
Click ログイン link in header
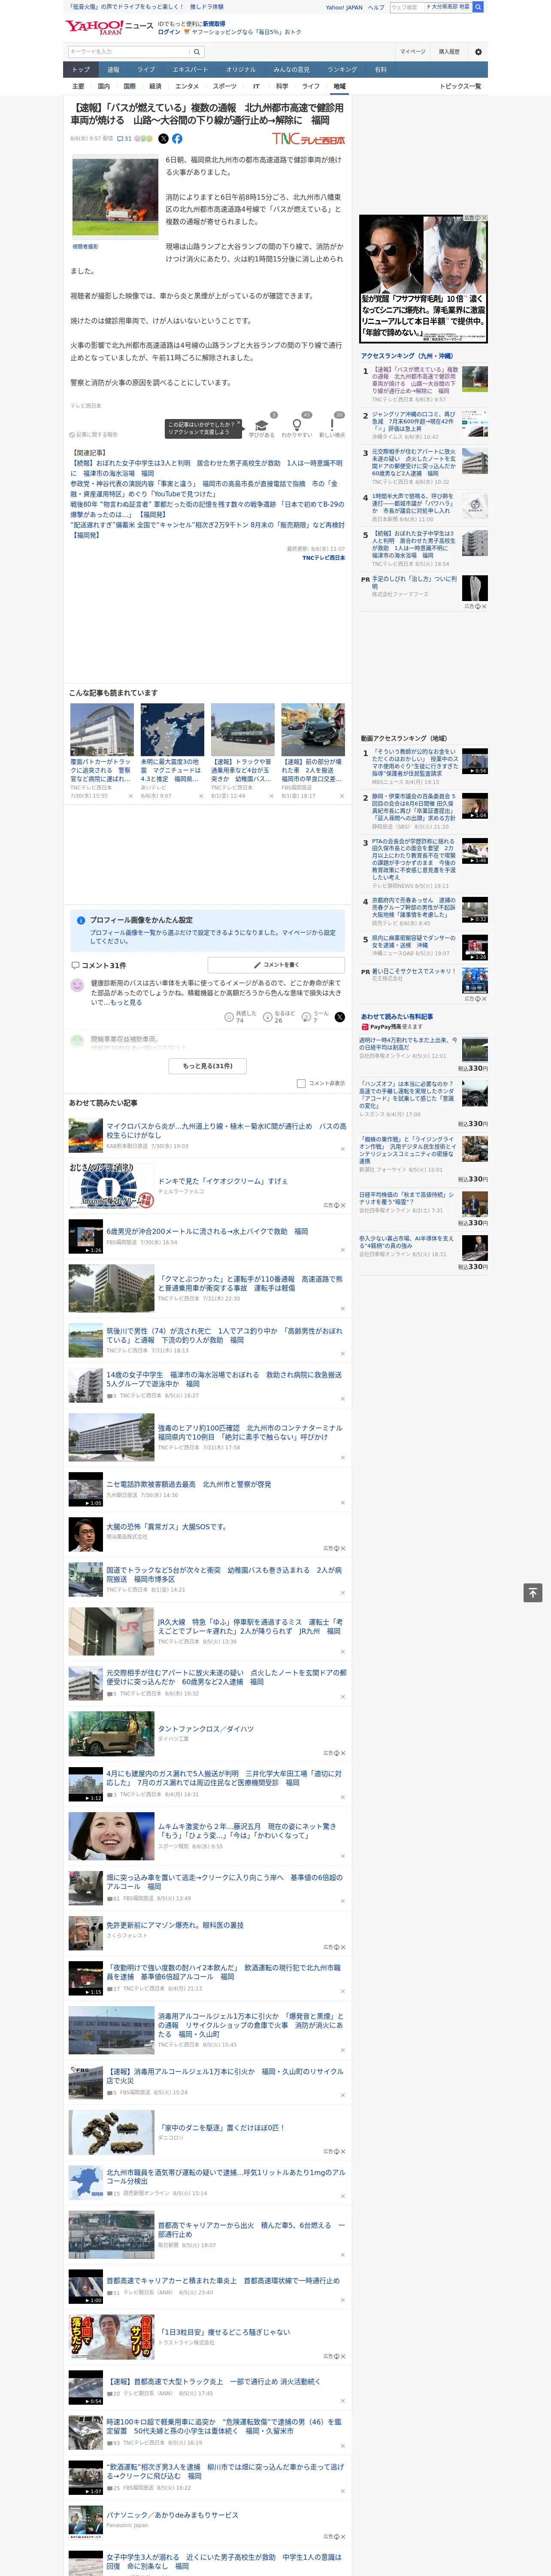(169, 32)
